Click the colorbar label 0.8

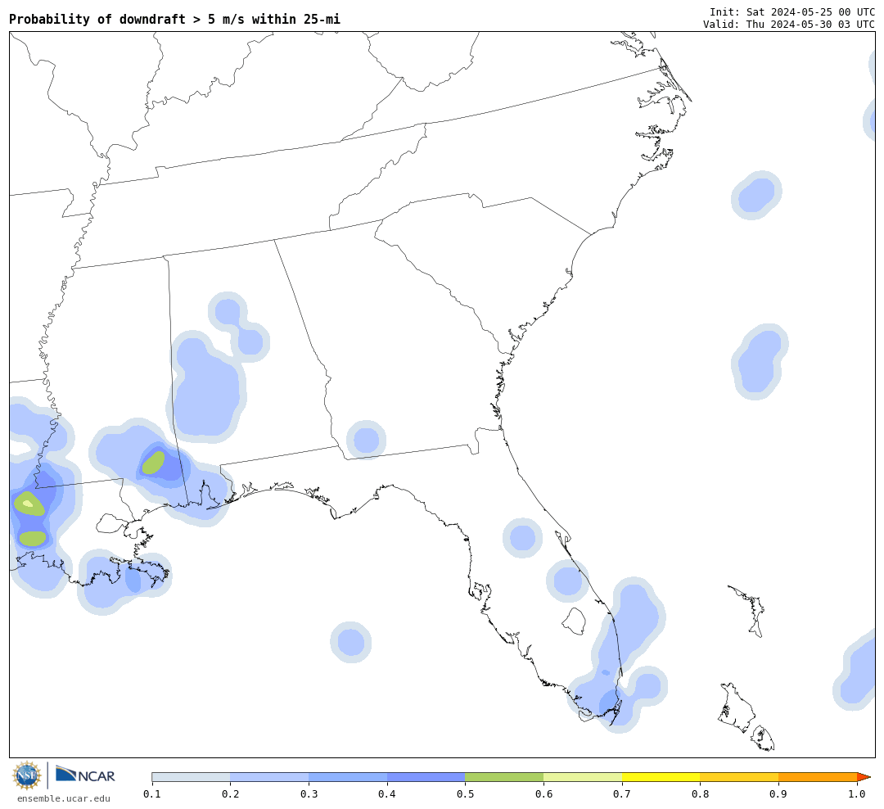[700, 794]
